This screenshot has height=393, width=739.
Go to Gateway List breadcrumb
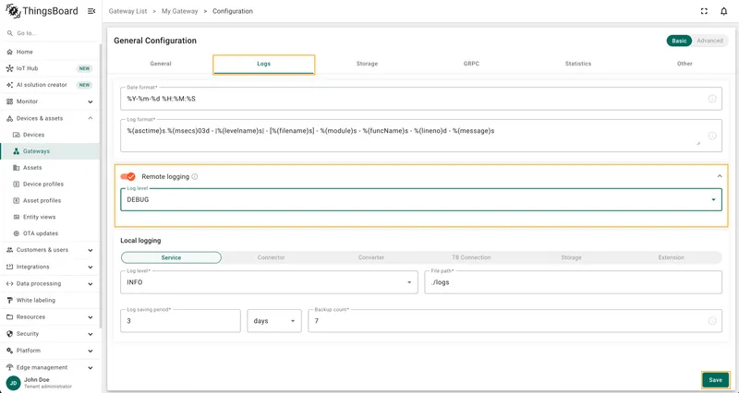(127, 11)
